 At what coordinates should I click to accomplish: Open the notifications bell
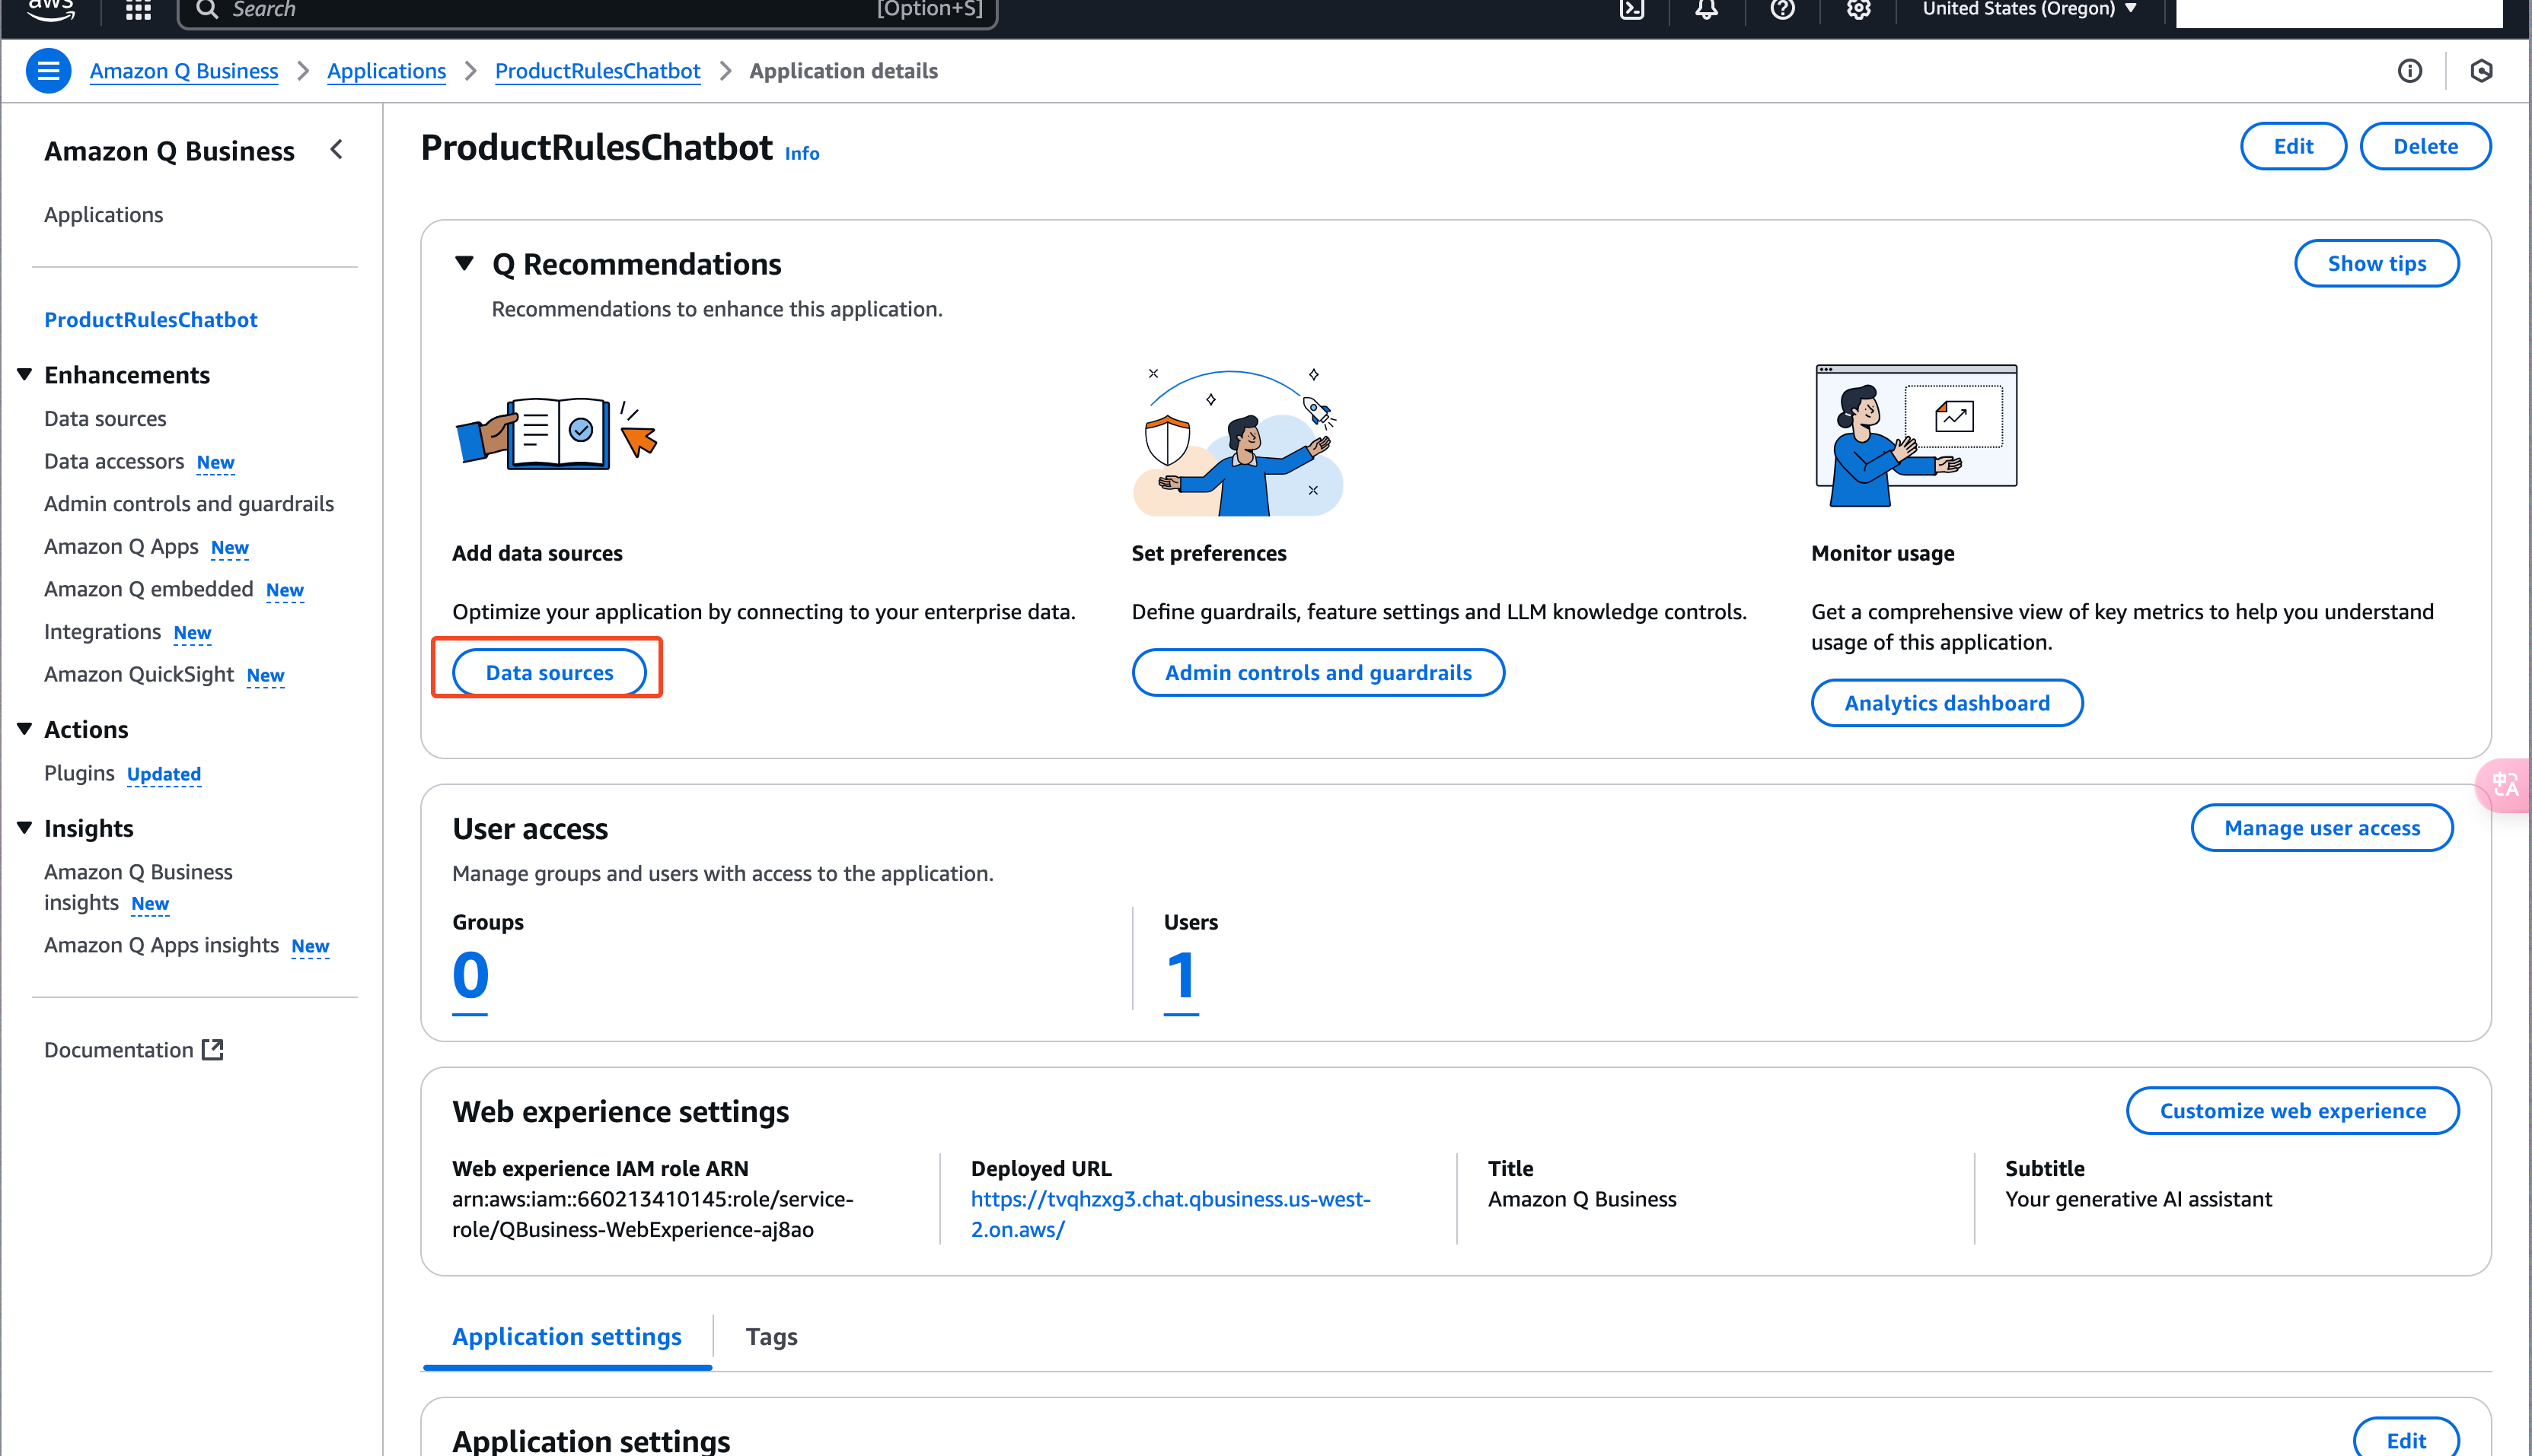(x=1706, y=10)
